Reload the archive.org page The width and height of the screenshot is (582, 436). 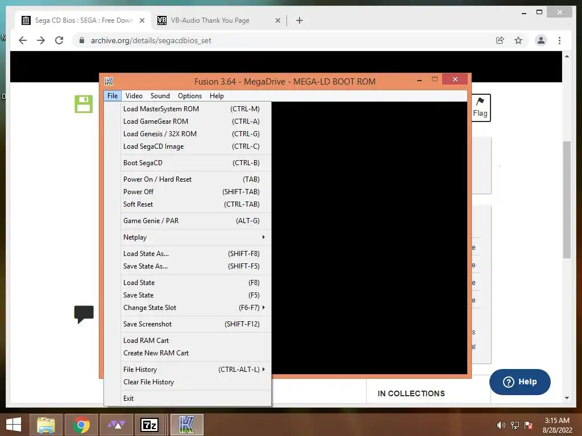(59, 40)
